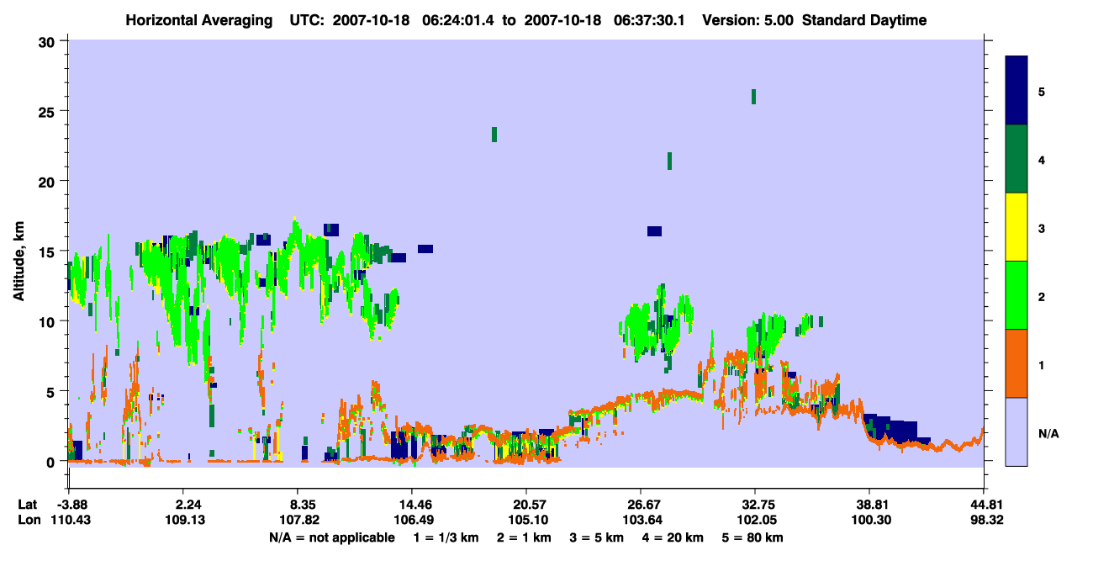Image resolution: width=1093 pixels, height=561 pixels.
Task: Click latitude value 8.35
Action: point(303,505)
